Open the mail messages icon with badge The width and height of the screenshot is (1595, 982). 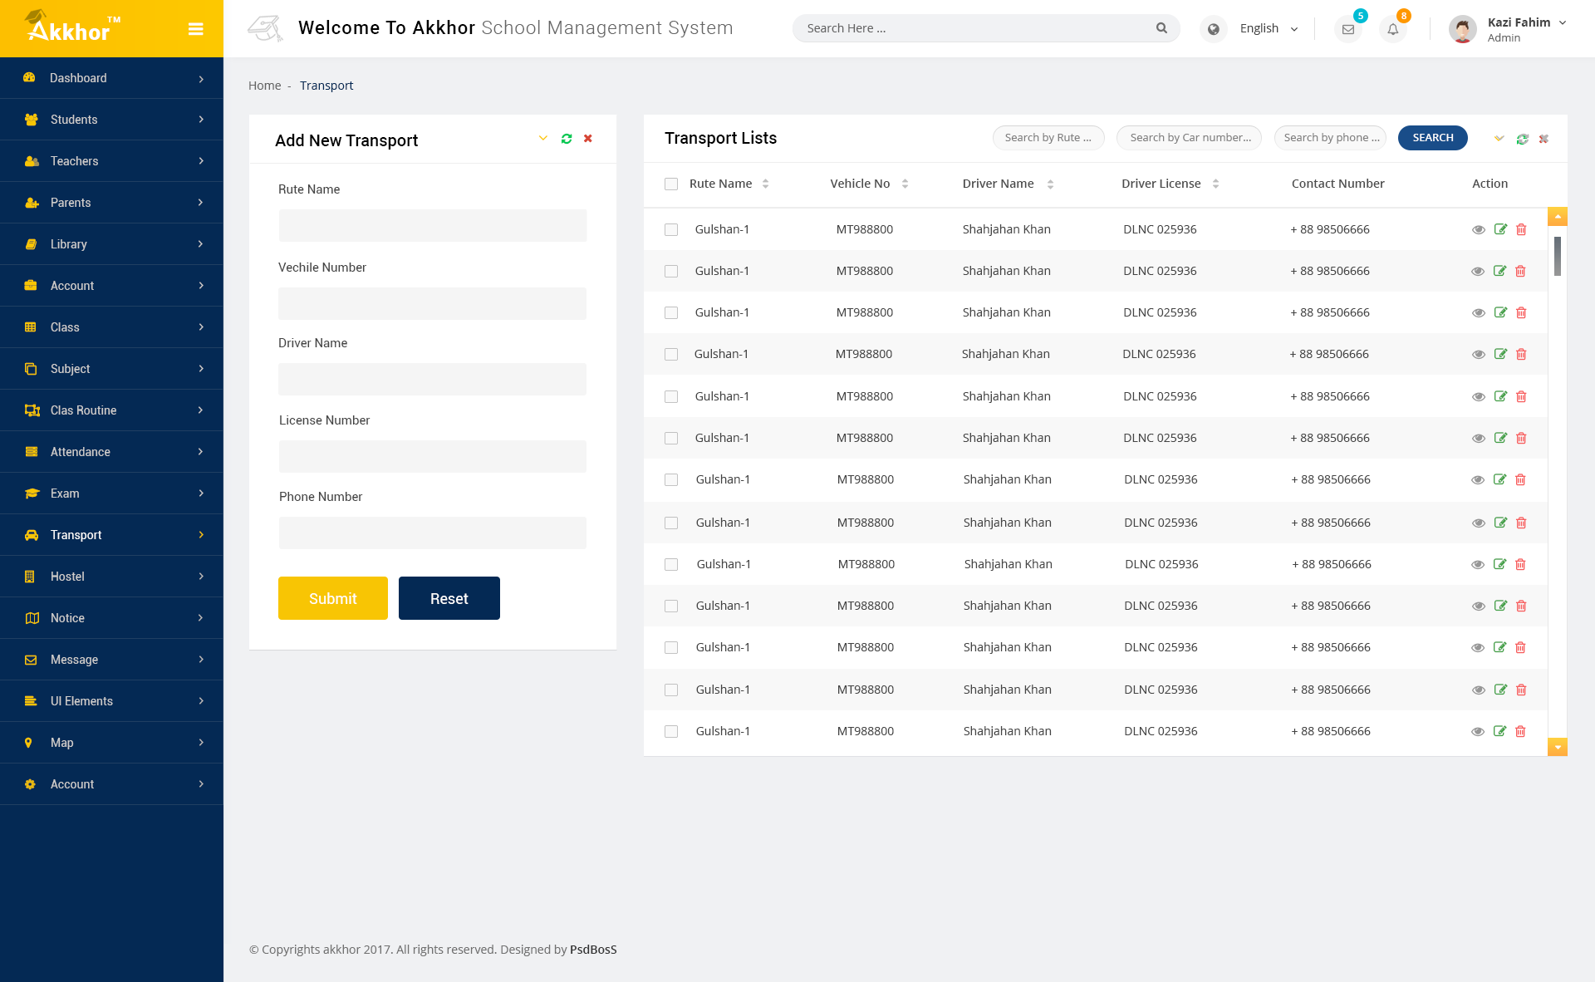1347,29
